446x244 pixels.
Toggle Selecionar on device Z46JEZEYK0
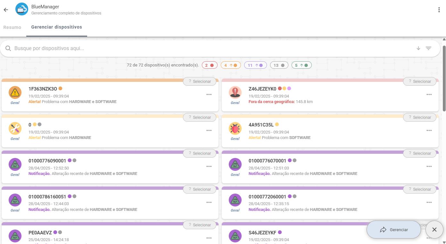pyautogui.click(x=419, y=82)
